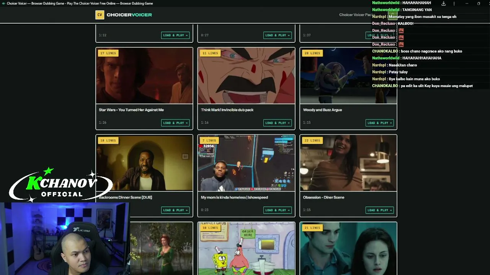The width and height of the screenshot is (490, 275).
Task: Open the Ishowspeed gameplay thumbnail
Action: pos(247,163)
